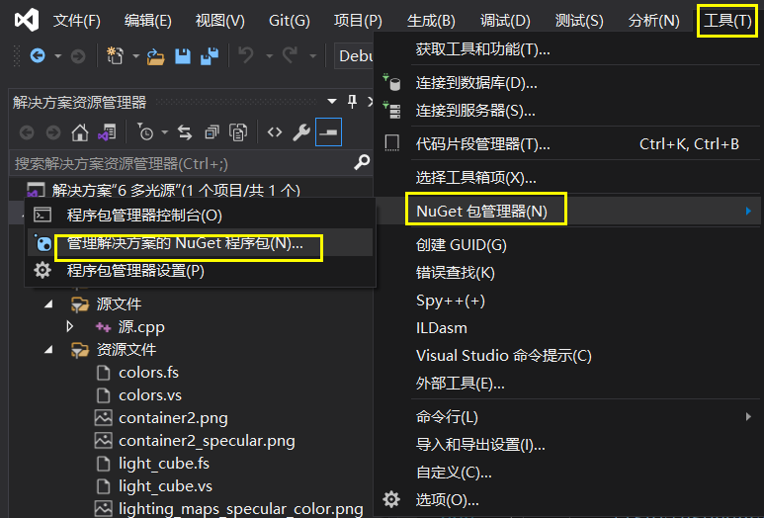Toggle preview selected items button
Viewport: 764px width, 518px height.
328,132
